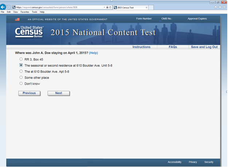Select the Don't know option
228x167 pixels.
pos(21,83)
